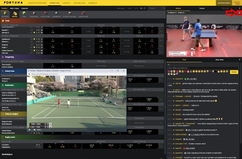Click the search magnifier icon
The width and height of the screenshot is (242, 159).
164,8
